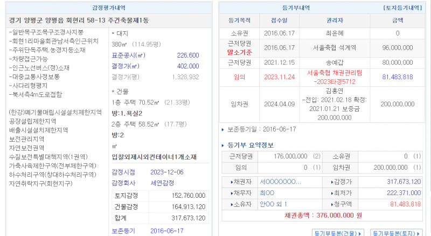Click the arrow bullet beside 등기부 요약정보
The width and height of the screenshot is (431, 236).
224,145
